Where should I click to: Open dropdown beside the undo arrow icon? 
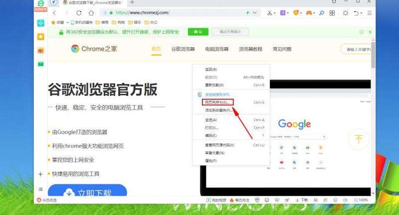point(363,12)
